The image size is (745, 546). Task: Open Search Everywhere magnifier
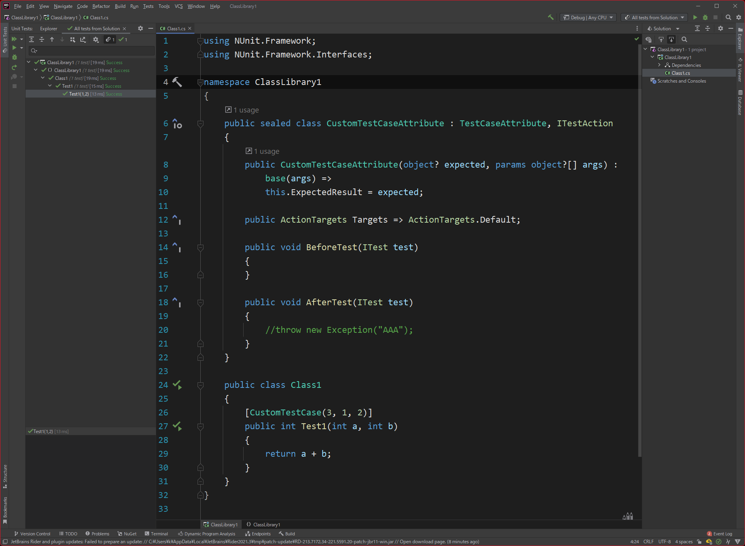pyautogui.click(x=728, y=17)
